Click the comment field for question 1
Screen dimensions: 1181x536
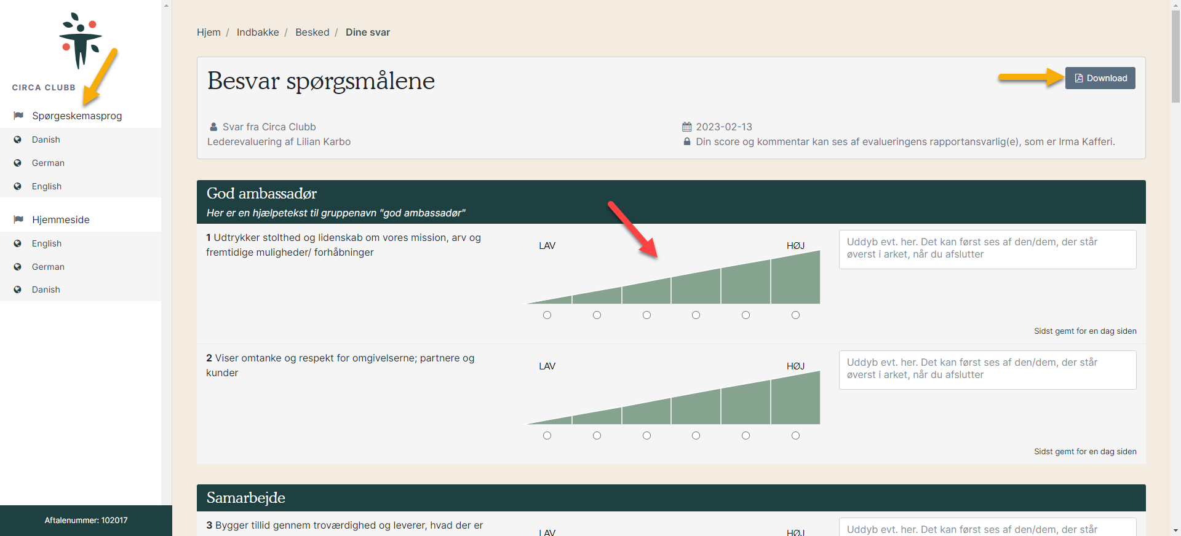(987, 249)
